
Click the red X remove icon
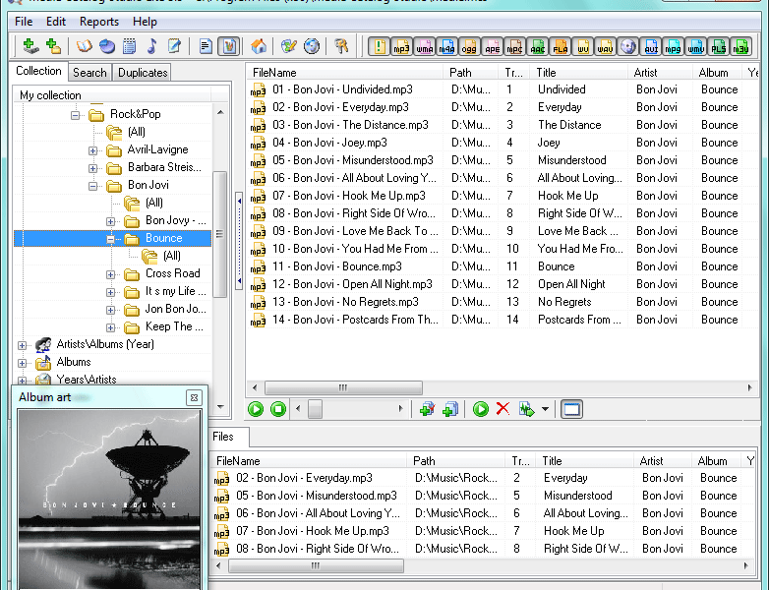(x=503, y=408)
